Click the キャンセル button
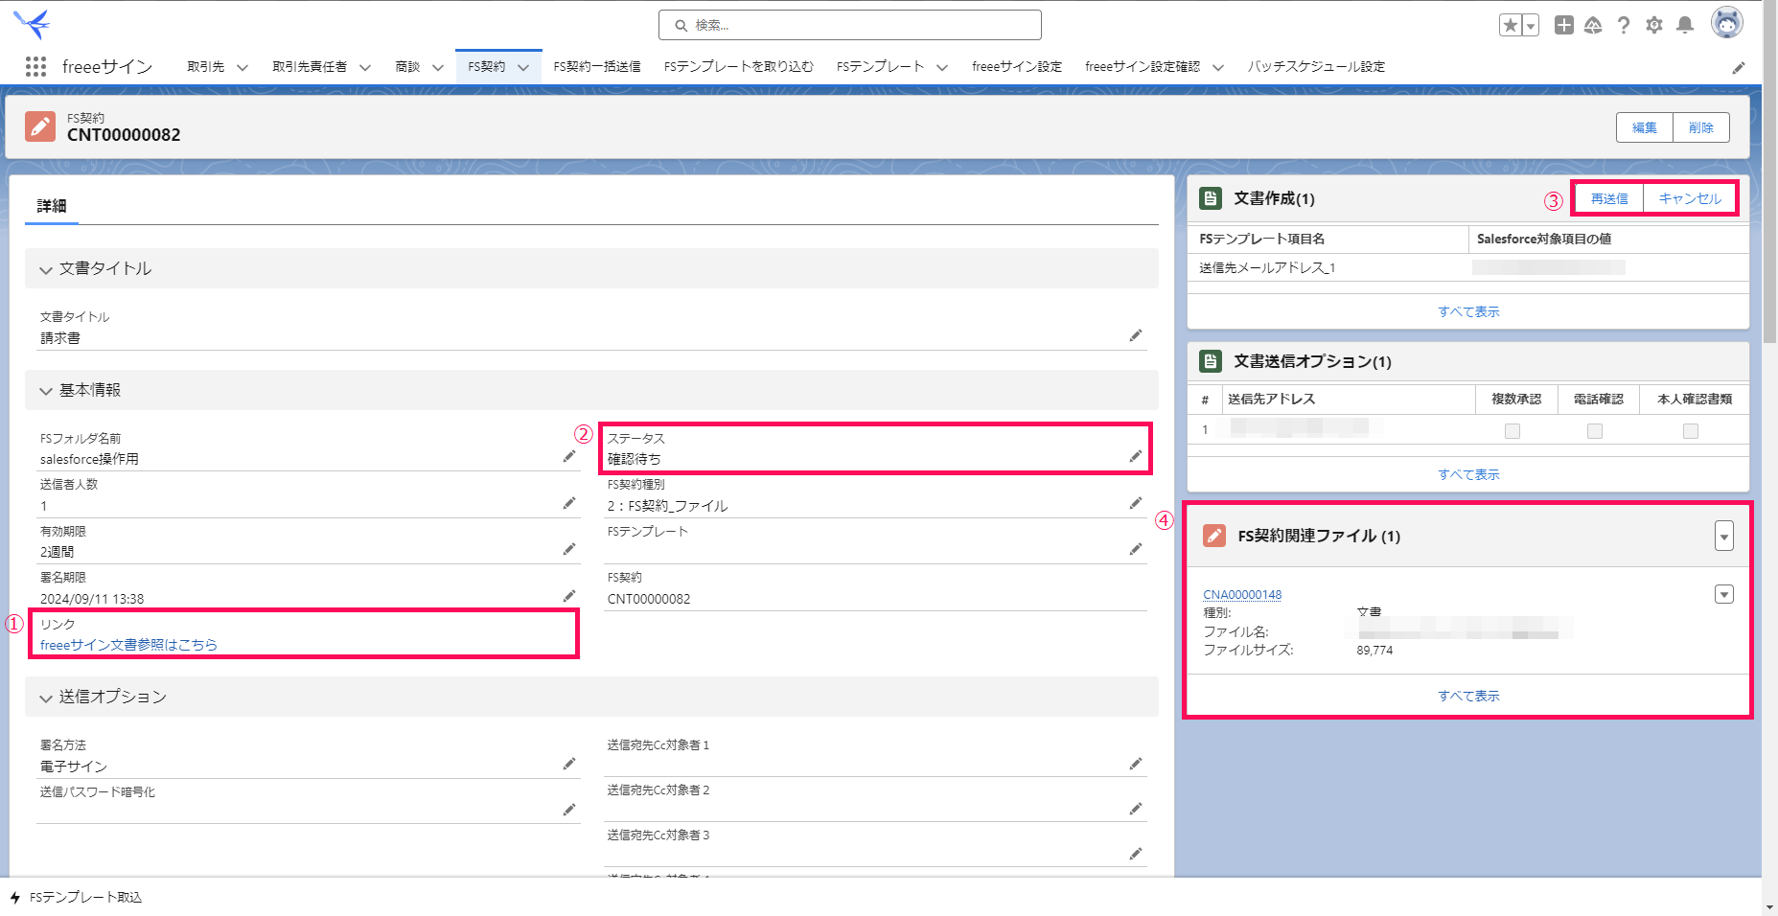This screenshot has width=1778, height=916. tap(1690, 198)
